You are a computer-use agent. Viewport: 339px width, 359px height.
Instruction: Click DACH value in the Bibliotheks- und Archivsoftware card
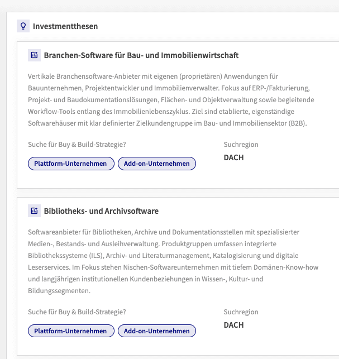(233, 325)
